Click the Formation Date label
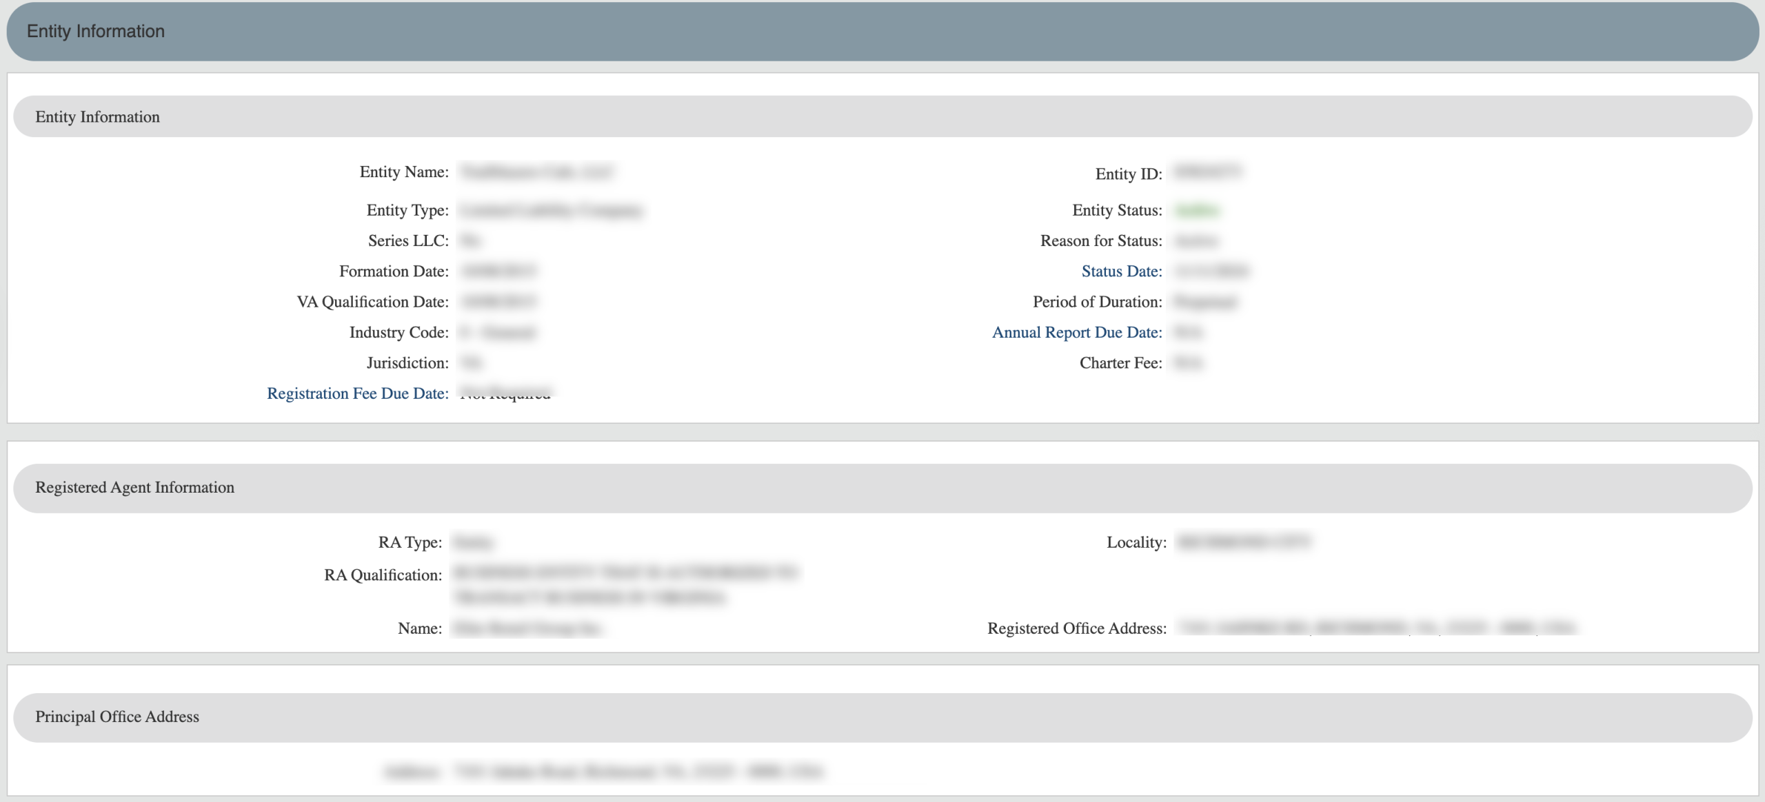Image resolution: width=1765 pixels, height=802 pixels. (394, 271)
